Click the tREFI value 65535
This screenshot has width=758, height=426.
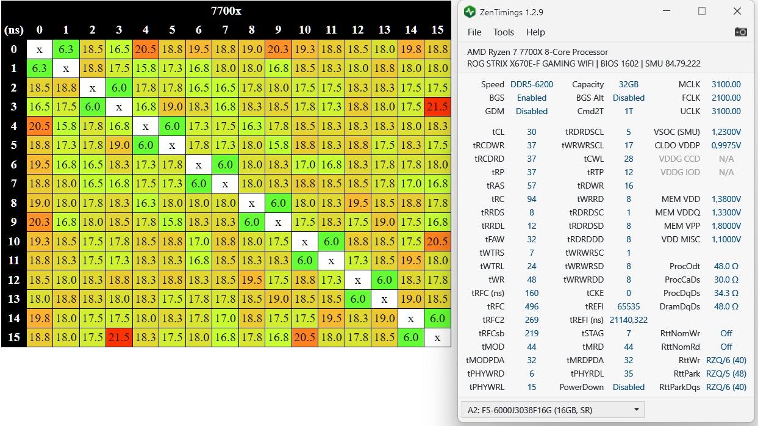tap(629, 306)
